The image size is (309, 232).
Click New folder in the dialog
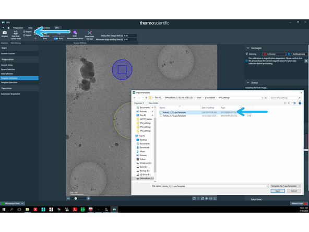coord(153,103)
